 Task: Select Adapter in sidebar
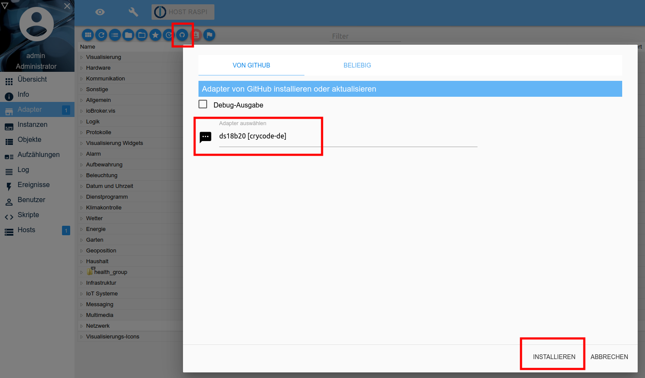point(37,110)
